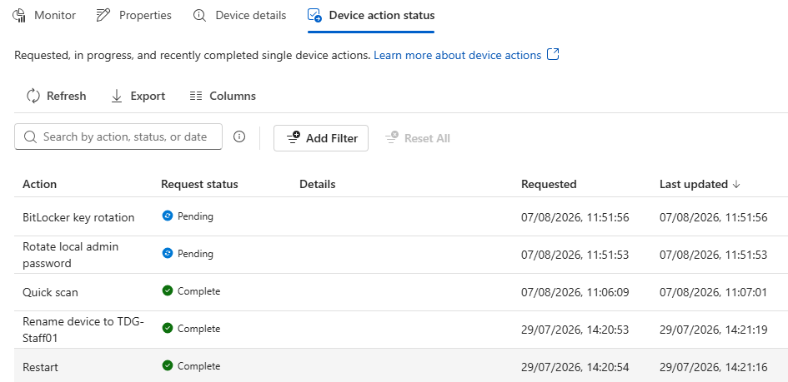Click Pending status text for BitLocker key rotation
Viewport: 788px width, 382px height.
[195, 216]
